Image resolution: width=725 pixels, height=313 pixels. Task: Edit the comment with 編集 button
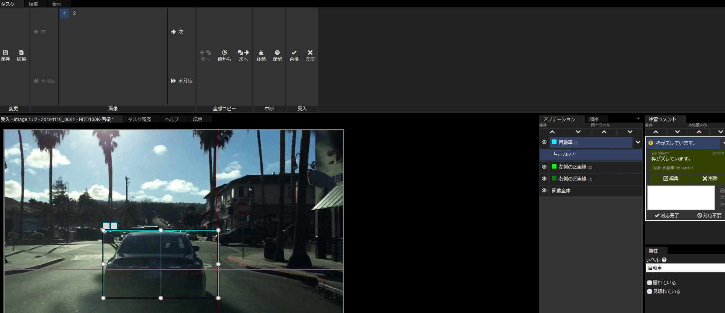(671, 179)
